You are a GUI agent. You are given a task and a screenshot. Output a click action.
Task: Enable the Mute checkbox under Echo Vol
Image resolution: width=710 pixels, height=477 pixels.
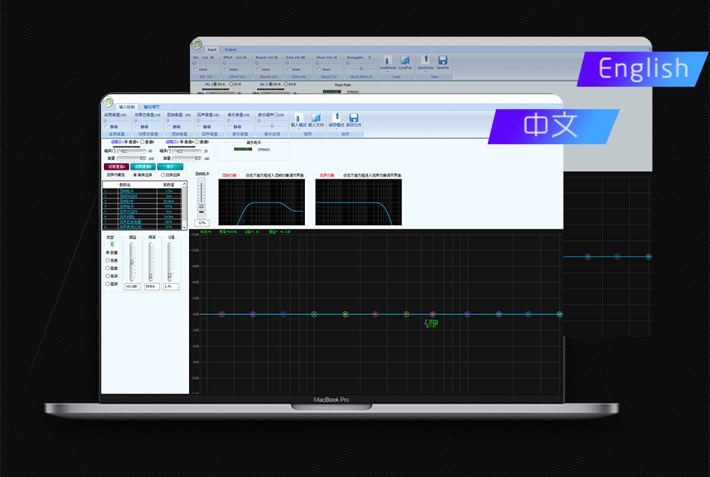[289, 70]
